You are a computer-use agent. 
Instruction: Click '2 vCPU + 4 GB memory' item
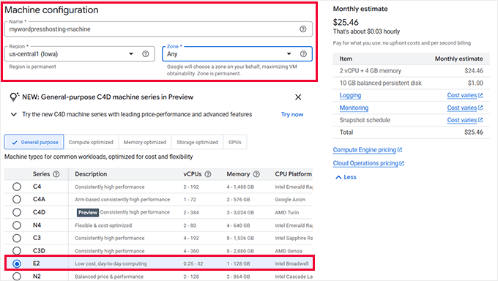[x=371, y=71]
